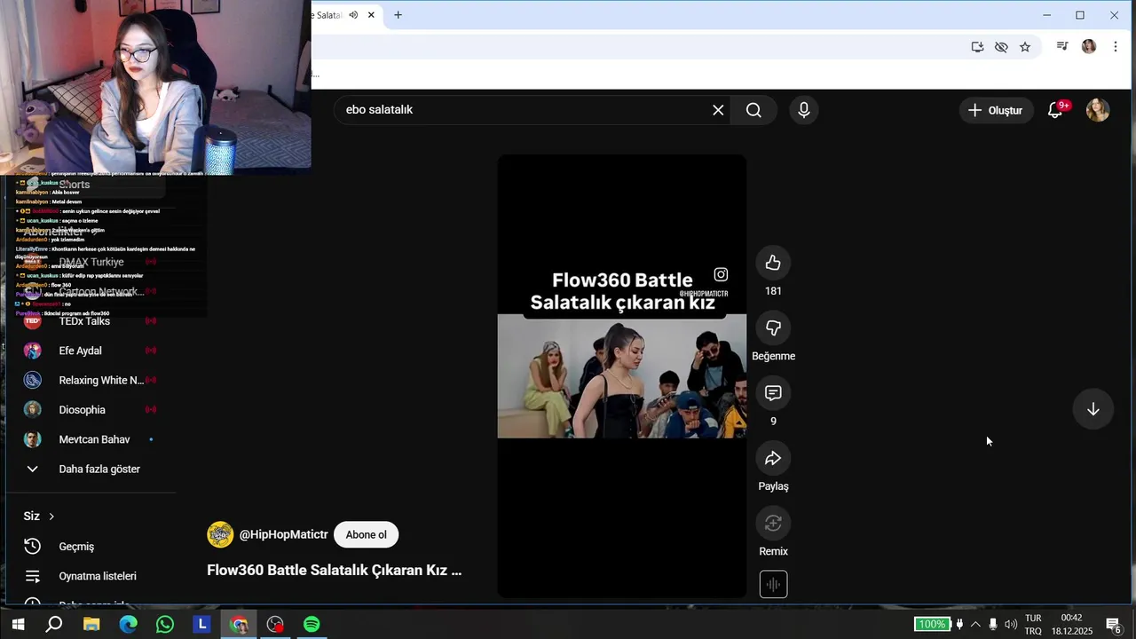Show hidden tray icons chevron

[975, 625]
